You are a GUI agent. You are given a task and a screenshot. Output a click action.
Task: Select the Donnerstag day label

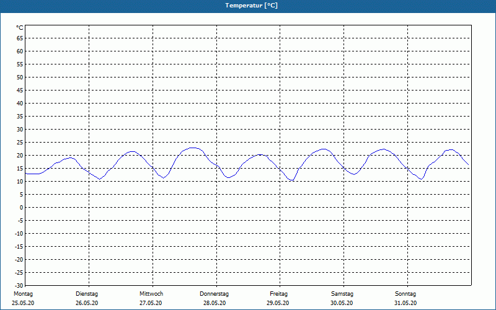tap(215, 293)
